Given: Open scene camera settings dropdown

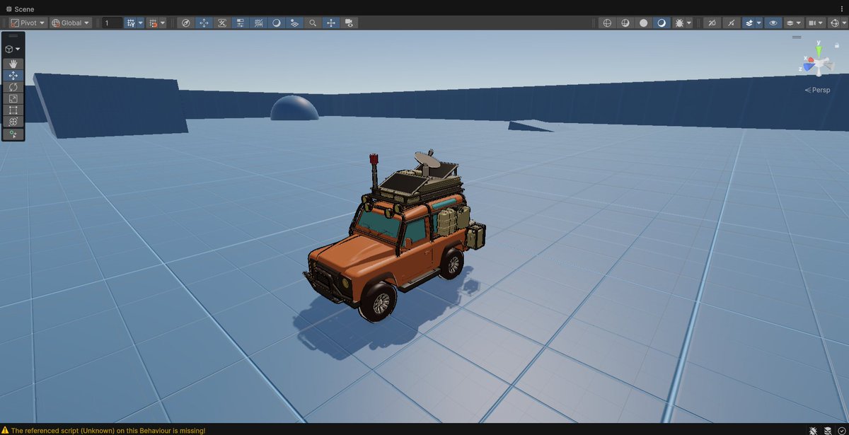Looking at the screenshot, I should pos(816,23).
